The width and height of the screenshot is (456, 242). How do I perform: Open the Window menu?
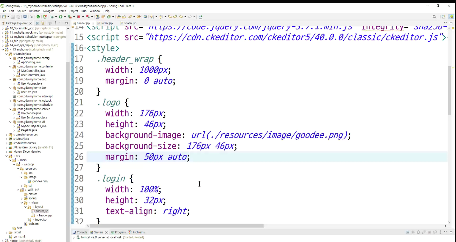[x=95, y=11]
